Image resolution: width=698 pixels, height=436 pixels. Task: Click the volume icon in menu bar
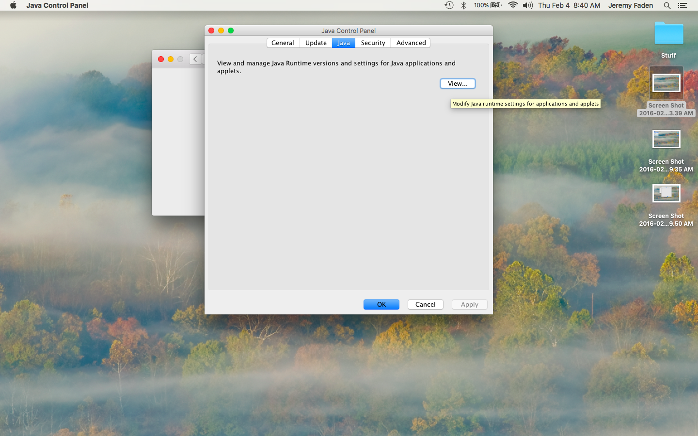528,5
